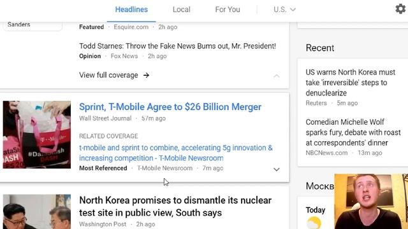
Task: Collapse the expanded story with the up chevron
Action: (x=276, y=76)
